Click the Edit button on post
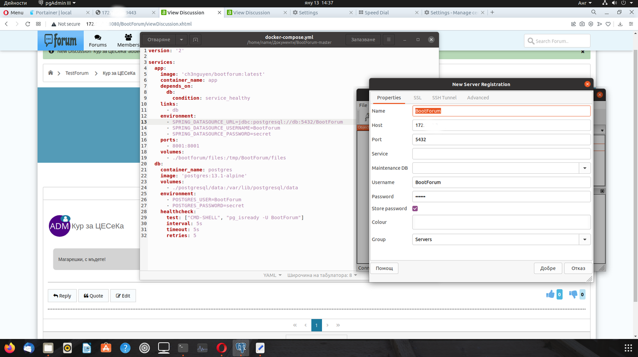Image resolution: width=638 pixels, height=357 pixels. [x=123, y=296]
